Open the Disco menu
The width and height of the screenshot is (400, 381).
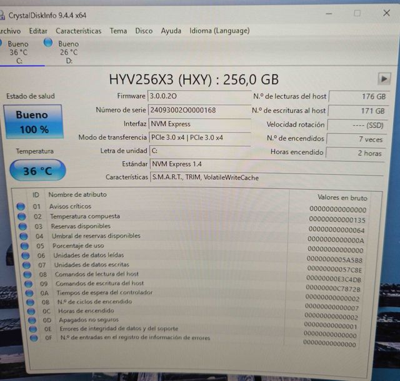pyautogui.click(x=144, y=31)
